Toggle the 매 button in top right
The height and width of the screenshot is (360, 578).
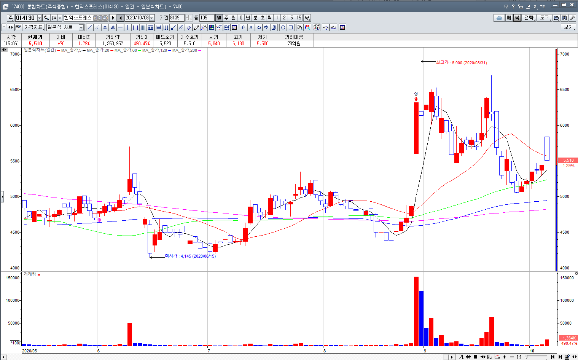click(509, 18)
